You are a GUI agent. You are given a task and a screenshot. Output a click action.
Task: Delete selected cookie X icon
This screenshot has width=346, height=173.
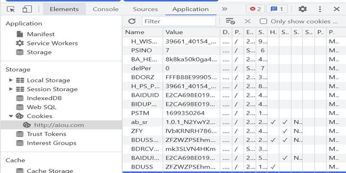coord(248,21)
